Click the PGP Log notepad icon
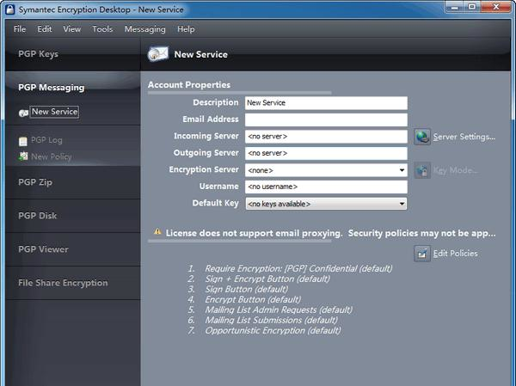The image size is (516, 386). point(23,141)
